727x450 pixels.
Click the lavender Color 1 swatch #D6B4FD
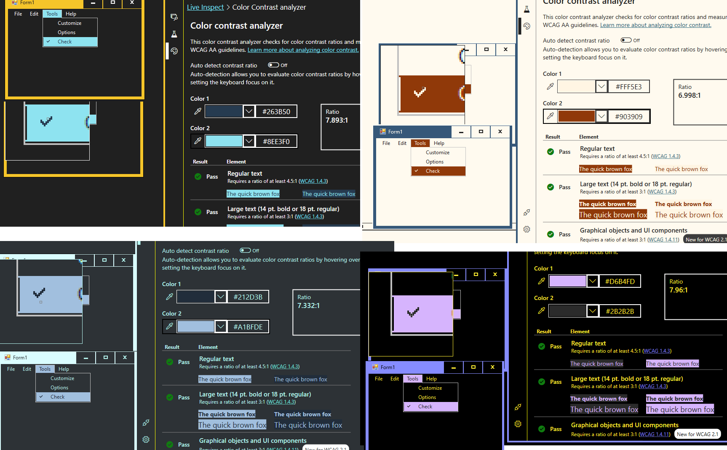coord(568,281)
